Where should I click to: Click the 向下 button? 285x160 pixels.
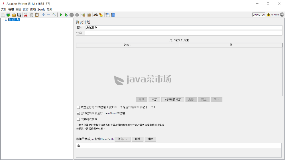point(217,99)
